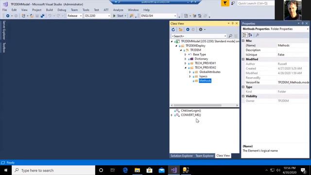311x175 pixels.
Task: Click Properties Alphabetical sort icon
Action: click(x=250, y=35)
